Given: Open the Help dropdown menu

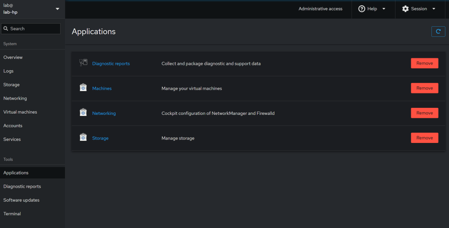Looking at the screenshot, I should [x=372, y=9].
